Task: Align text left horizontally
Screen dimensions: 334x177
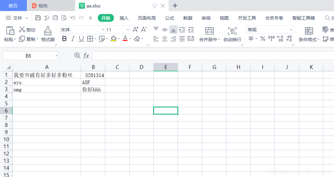Action: tap(156, 39)
